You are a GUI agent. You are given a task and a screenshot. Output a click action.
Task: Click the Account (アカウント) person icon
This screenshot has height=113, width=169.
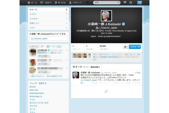point(70,3)
